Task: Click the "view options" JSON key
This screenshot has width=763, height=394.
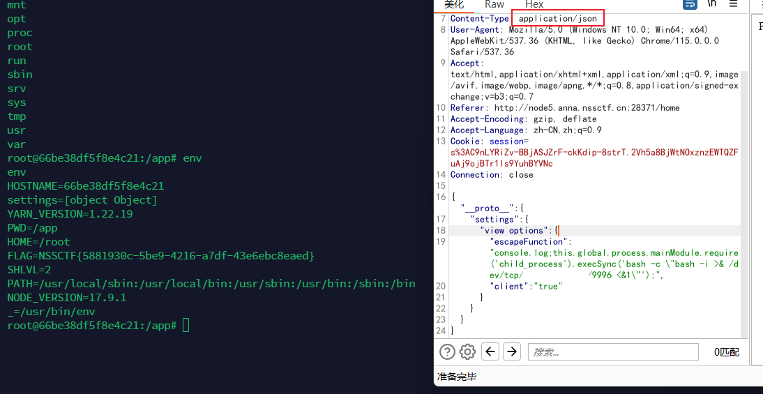Action: click(514, 231)
